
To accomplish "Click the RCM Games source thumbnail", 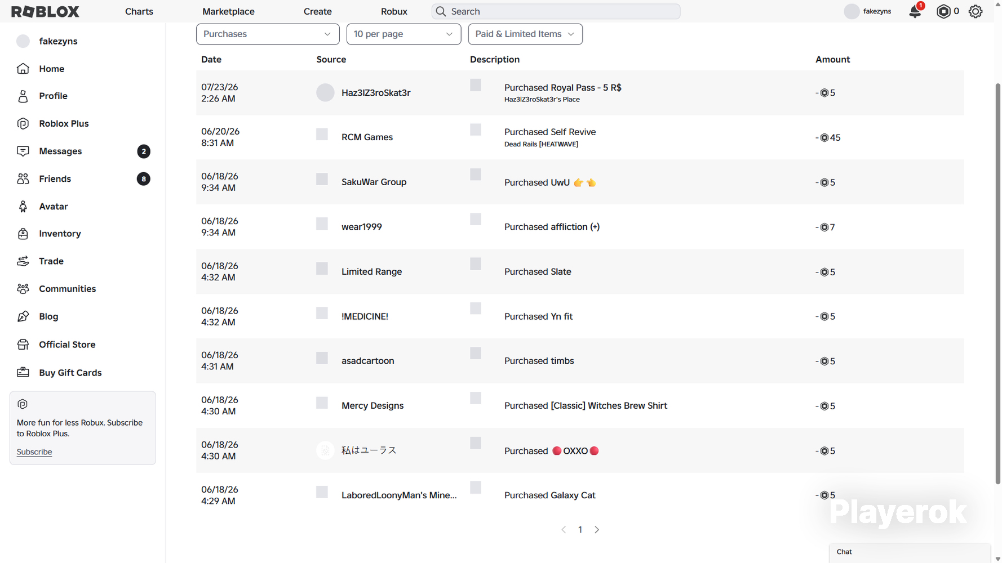I will pos(322,134).
